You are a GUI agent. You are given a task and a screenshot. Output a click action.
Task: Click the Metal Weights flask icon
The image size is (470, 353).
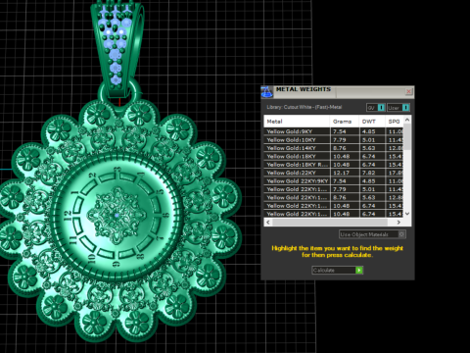266,92
